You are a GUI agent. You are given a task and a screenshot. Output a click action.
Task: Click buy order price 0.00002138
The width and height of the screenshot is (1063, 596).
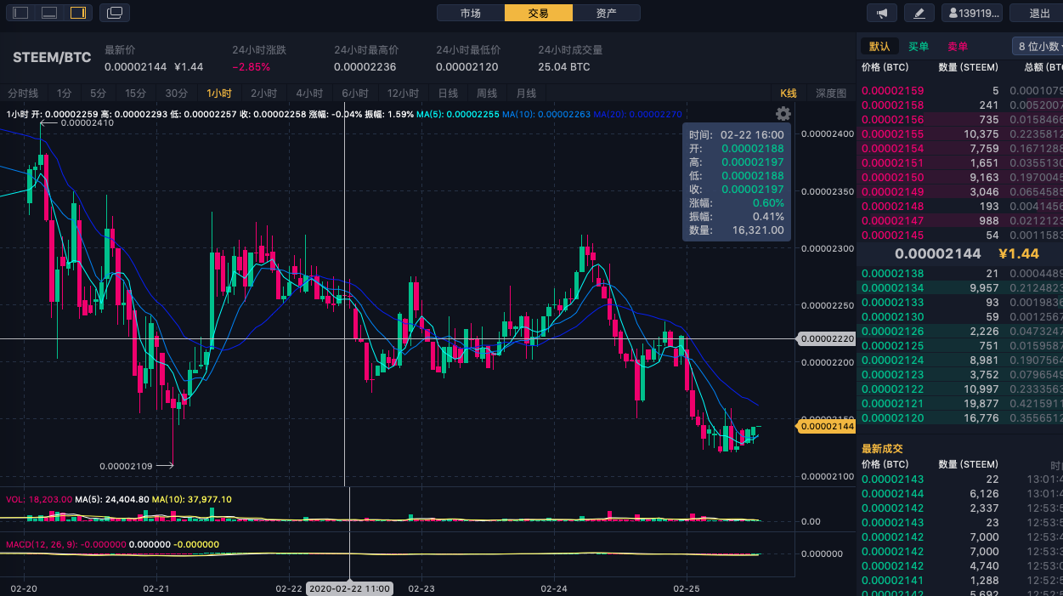tap(892, 273)
